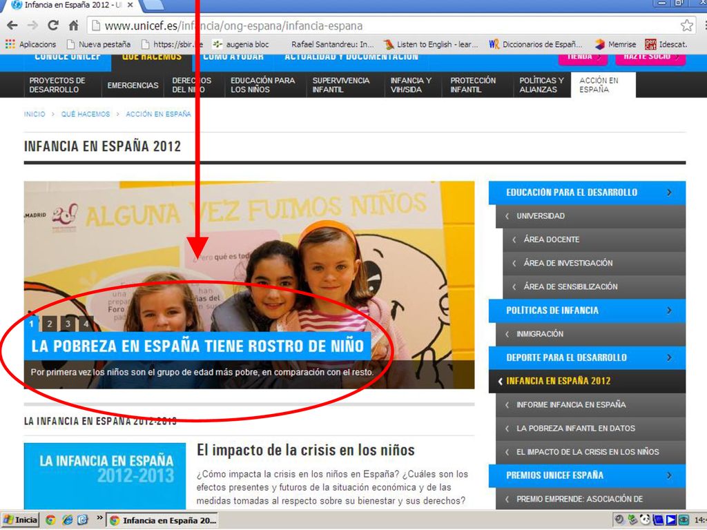Bookmark this page with the star icon
The width and height of the screenshot is (707, 530).
687,26
